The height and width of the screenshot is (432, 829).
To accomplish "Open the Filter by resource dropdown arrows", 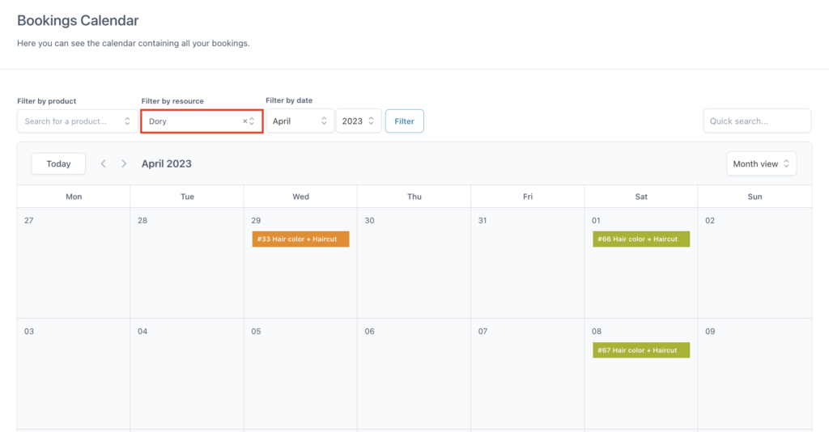I will point(253,121).
